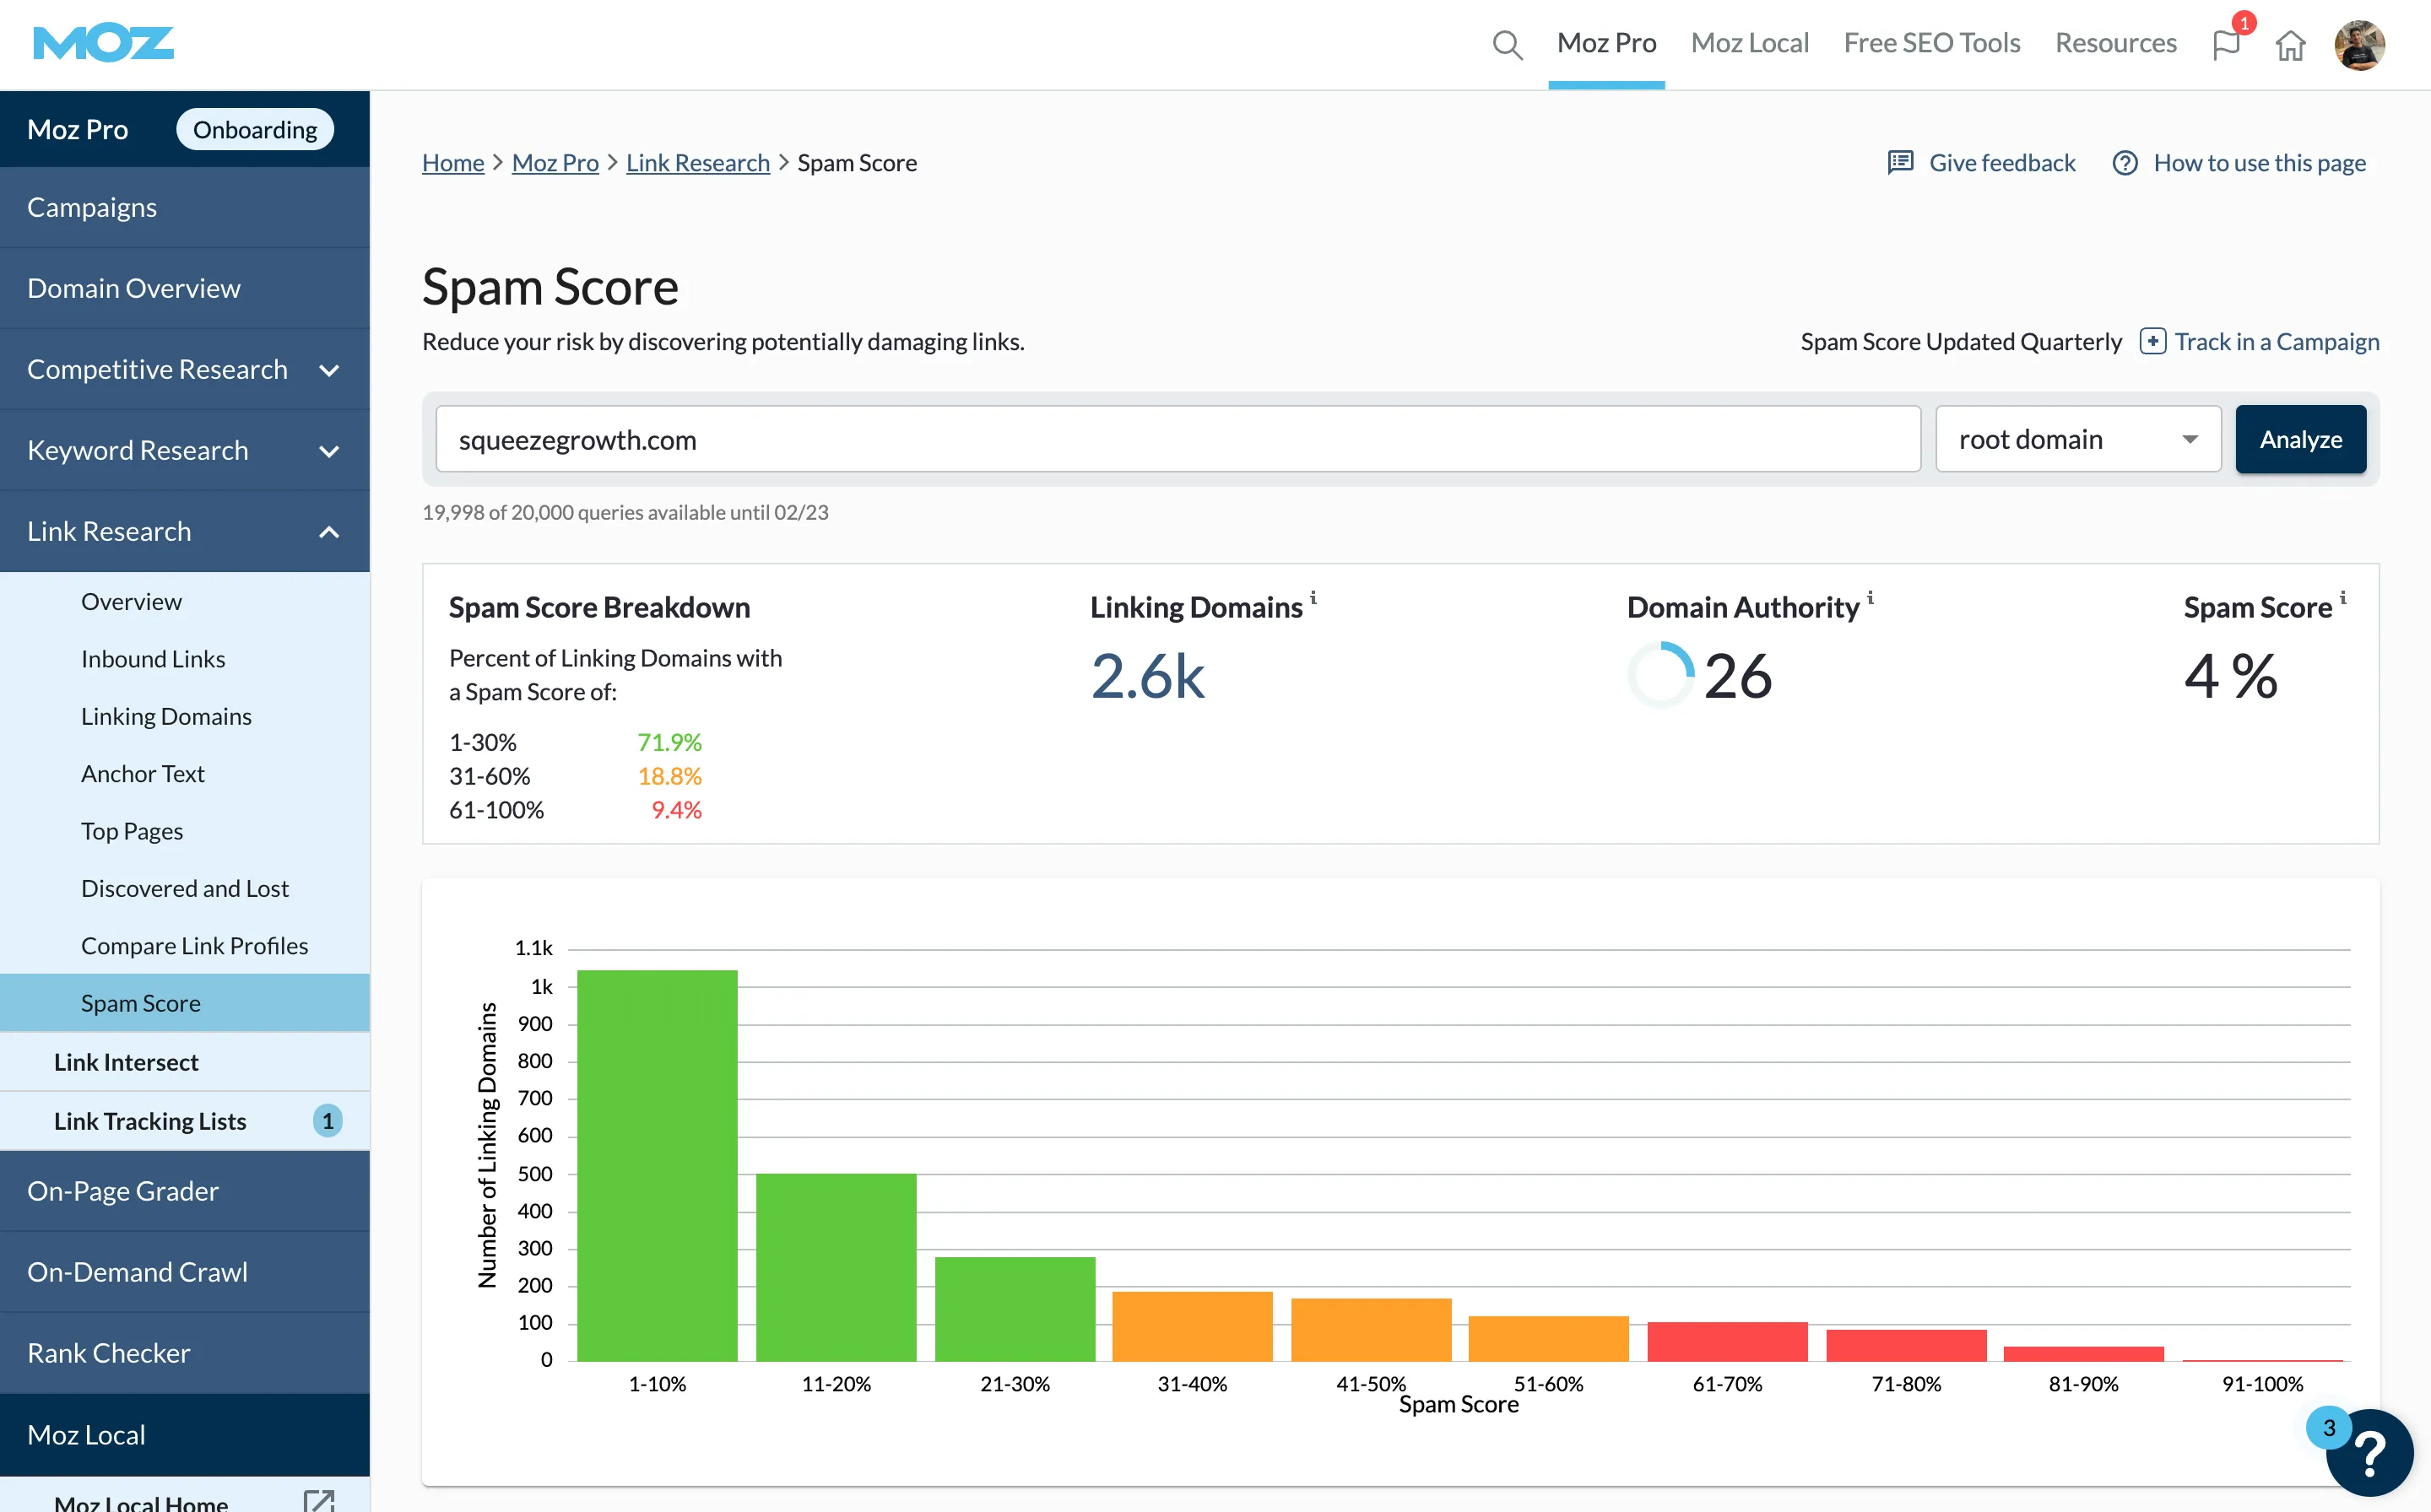The height and width of the screenshot is (1512, 2431).
Task: Click the Onboarding pill button
Action: click(255, 129)
